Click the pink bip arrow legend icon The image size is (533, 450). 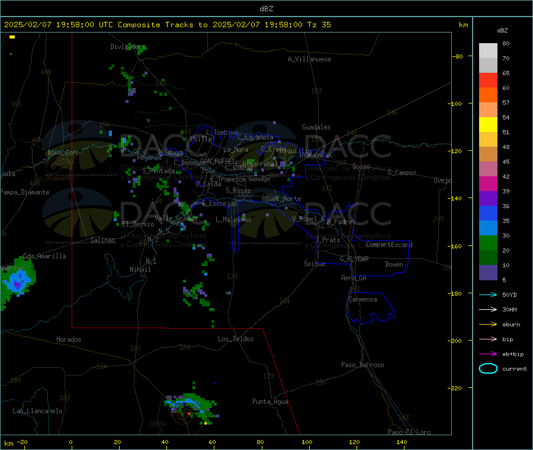(x=488, y=339)
